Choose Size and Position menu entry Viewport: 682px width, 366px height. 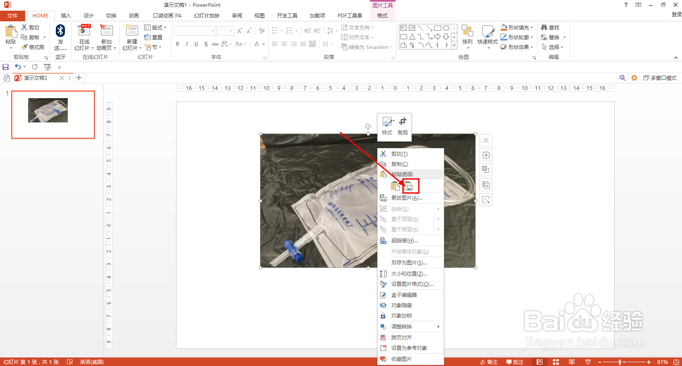click(410, 274)
